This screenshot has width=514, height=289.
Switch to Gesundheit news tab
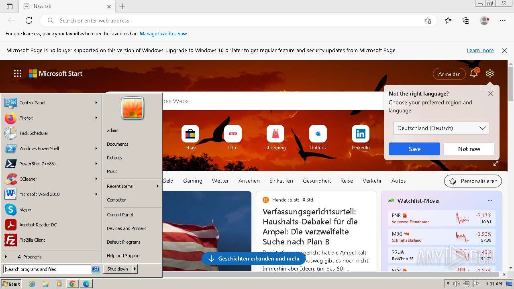point(317,181)
